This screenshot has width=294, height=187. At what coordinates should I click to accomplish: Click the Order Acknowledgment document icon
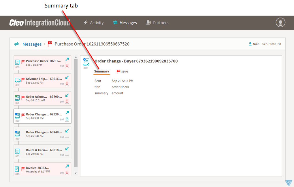pos(17,98)
